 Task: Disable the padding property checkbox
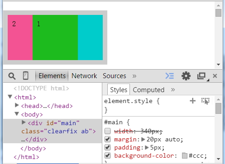click(108, 147)
